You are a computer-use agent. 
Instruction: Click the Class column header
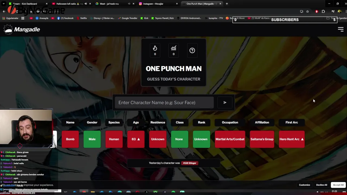pyautogui.click(x=180, y=122)
